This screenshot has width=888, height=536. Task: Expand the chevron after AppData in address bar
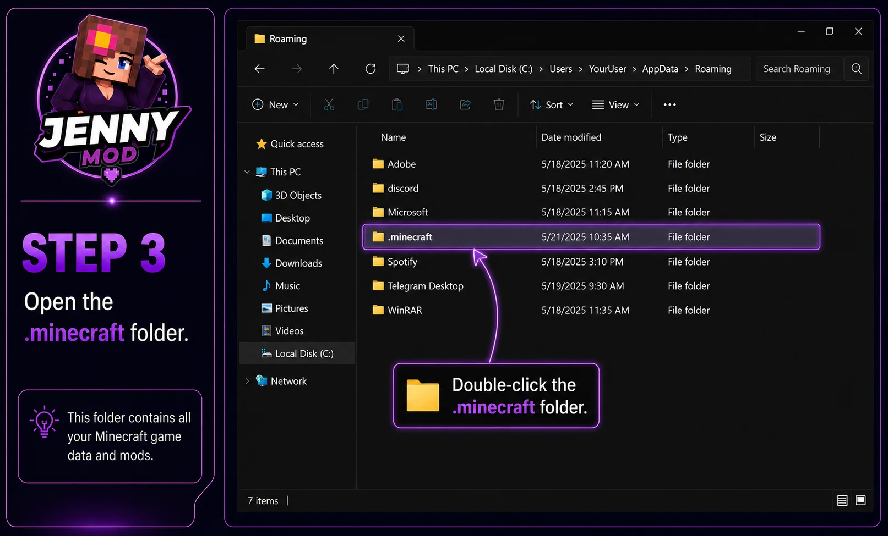coord(687,69)
